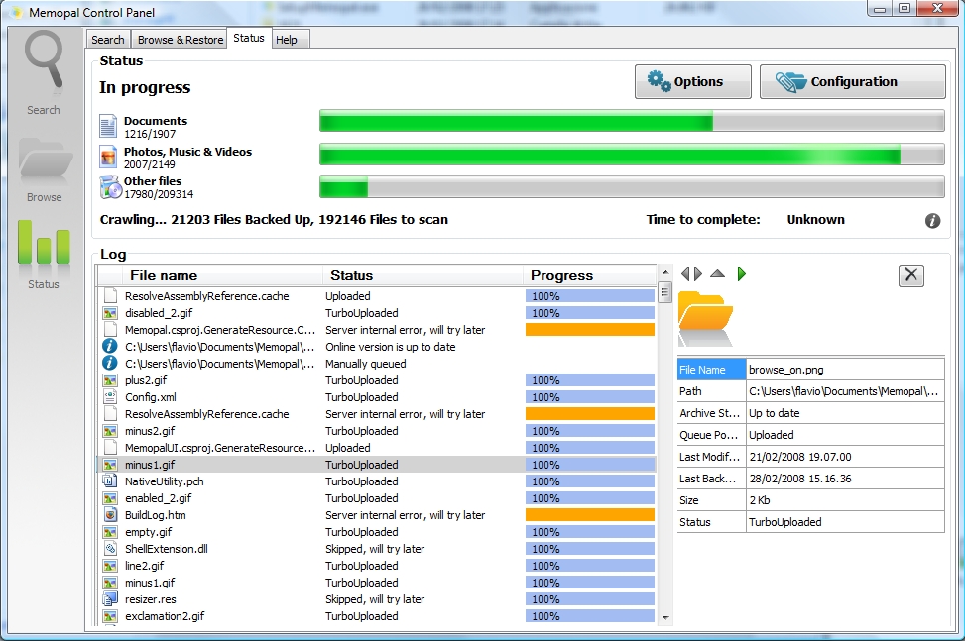
Task: Go forward with the gray right arrow
Action: (698, 273)
